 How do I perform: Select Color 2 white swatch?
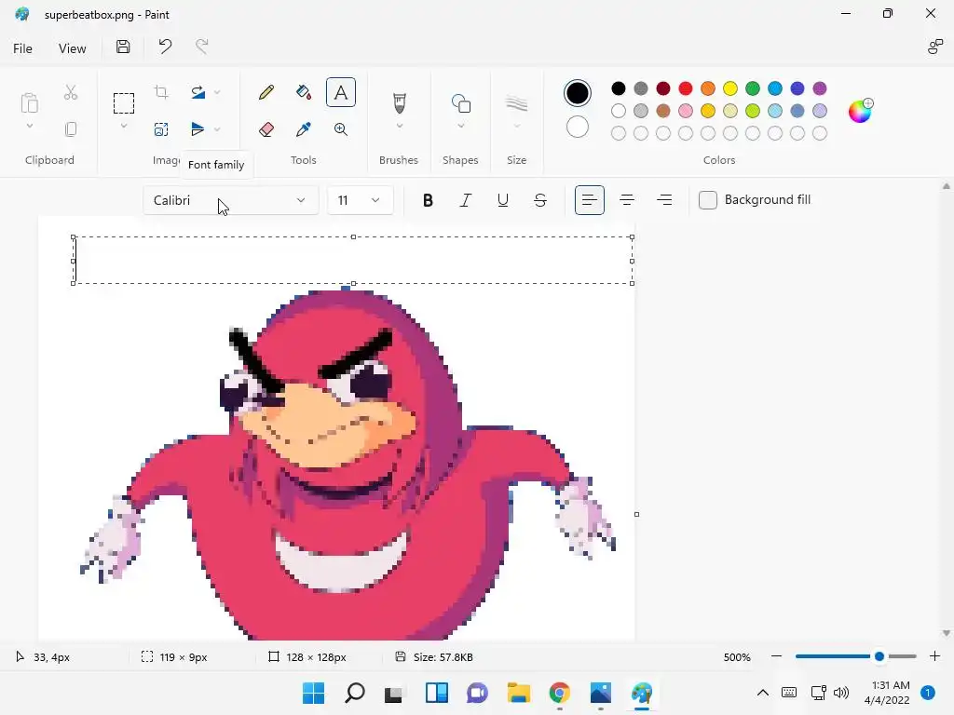tap(577, 127)
